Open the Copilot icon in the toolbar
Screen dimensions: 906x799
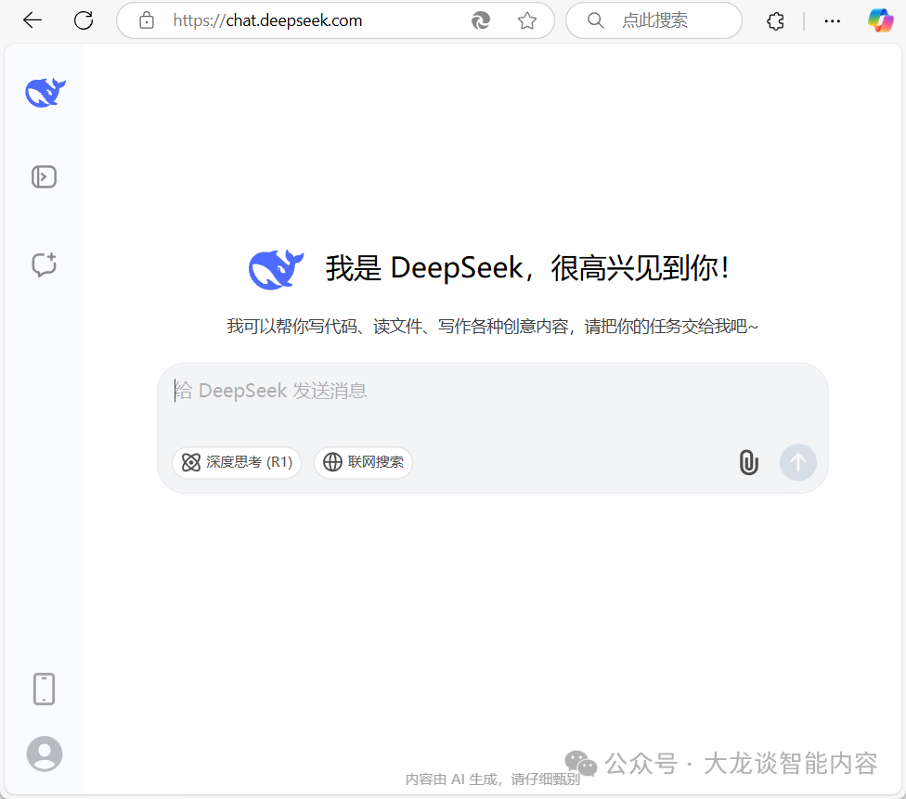[881, 20]
